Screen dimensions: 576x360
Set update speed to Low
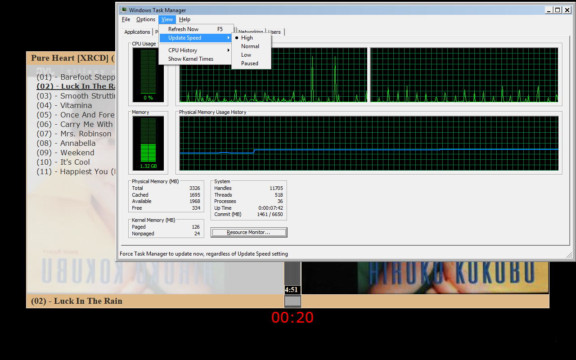[251, 55]
